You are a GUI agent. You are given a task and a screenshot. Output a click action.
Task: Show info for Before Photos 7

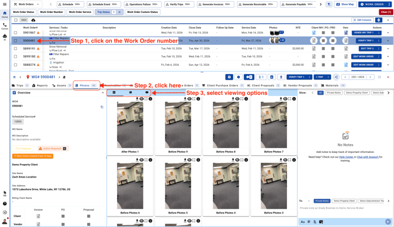click(x=294, y=99)
